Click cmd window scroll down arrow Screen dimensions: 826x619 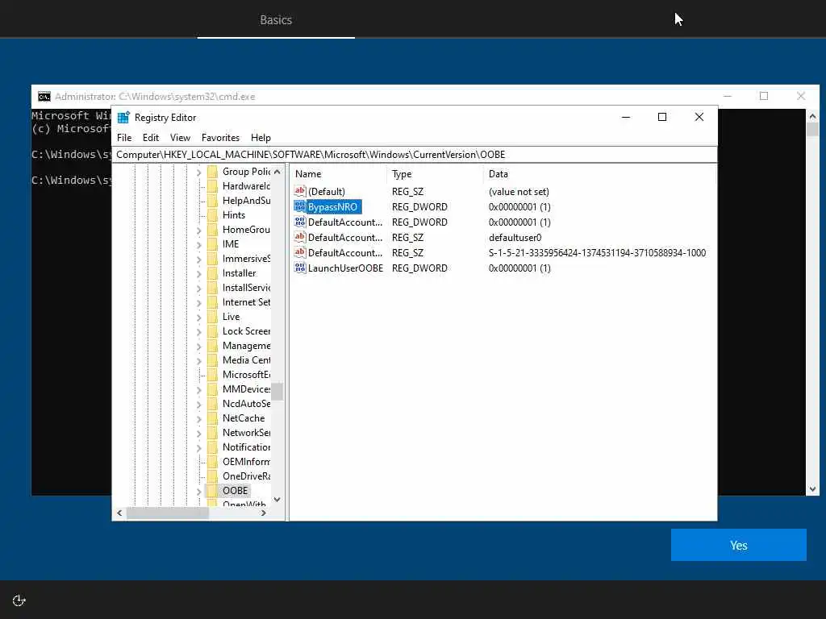[x=812, y=489]
